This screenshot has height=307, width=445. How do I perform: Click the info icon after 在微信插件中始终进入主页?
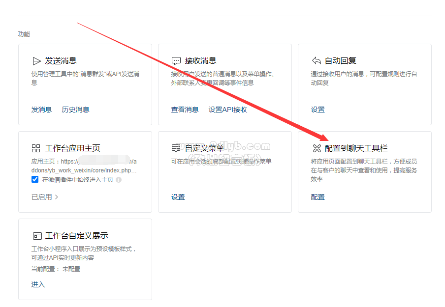click(x=119, y=180)
